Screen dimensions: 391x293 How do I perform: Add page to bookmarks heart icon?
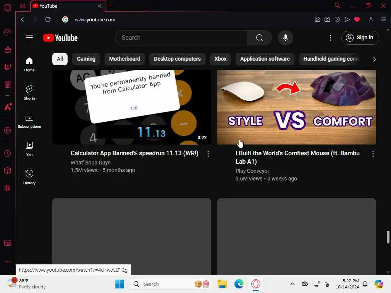[357, 19]
